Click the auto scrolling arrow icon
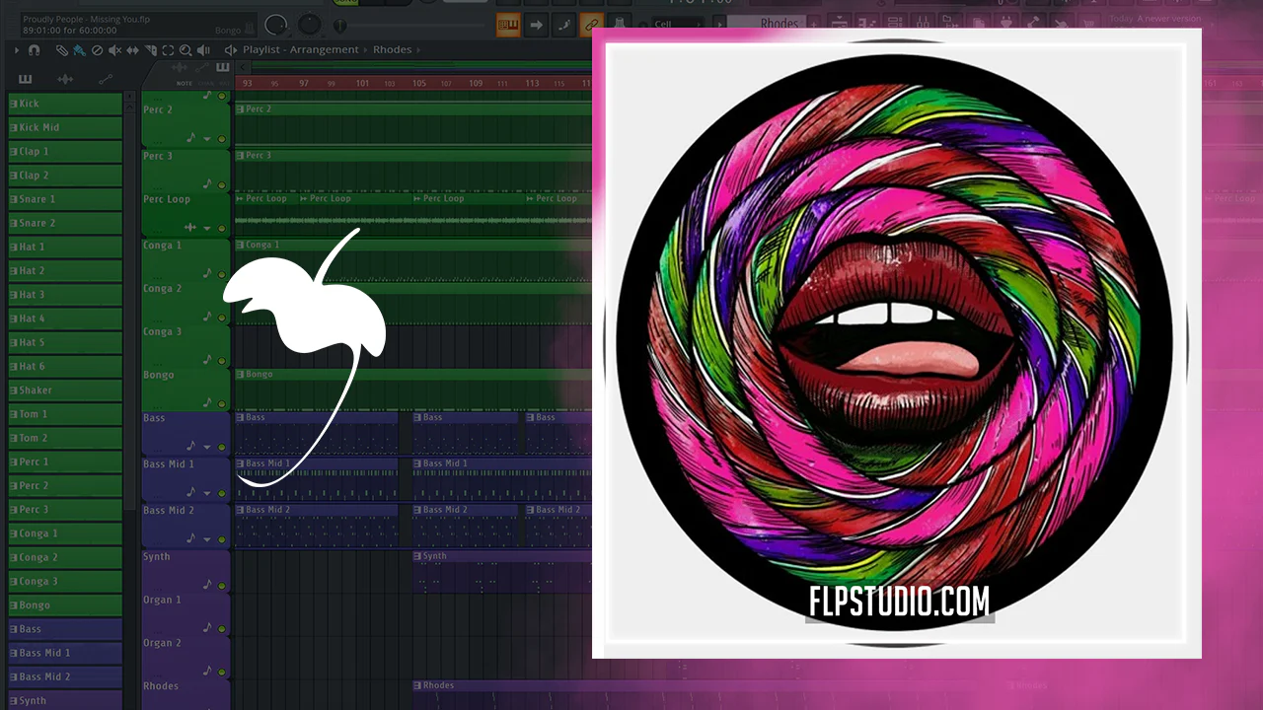The height and width of the screenshot is (710, 1263). 537,25
